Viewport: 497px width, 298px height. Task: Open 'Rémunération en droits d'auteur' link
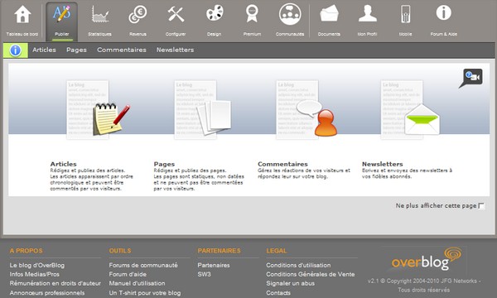tap(55, 283)
